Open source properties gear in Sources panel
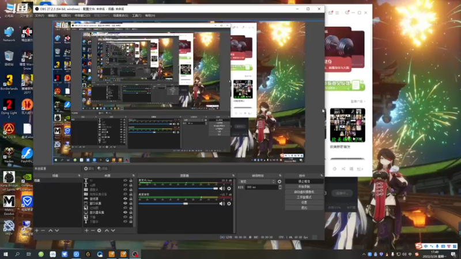Screen dimensions: 461x259 pyautogui.click(x=99, y=231)
